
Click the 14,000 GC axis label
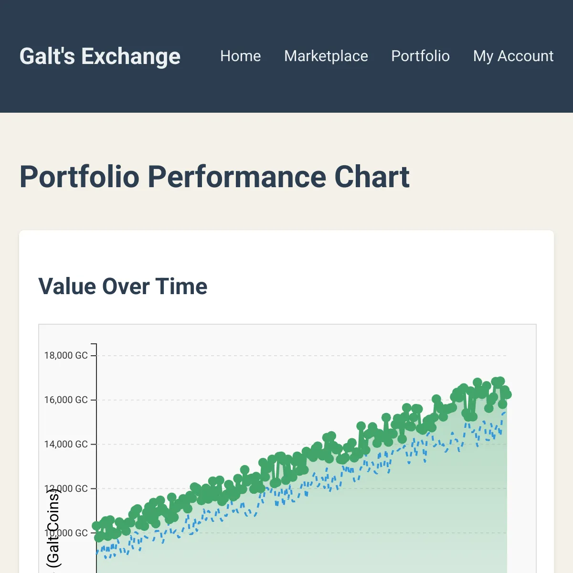coord(66,445)
